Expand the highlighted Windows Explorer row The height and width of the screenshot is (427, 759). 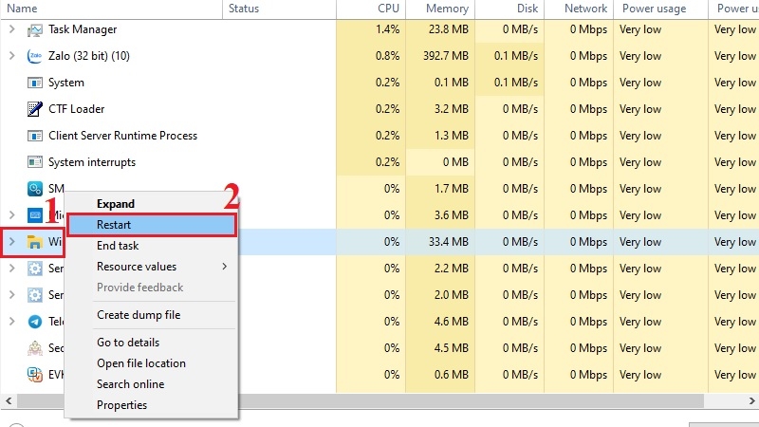coord(12,242)
